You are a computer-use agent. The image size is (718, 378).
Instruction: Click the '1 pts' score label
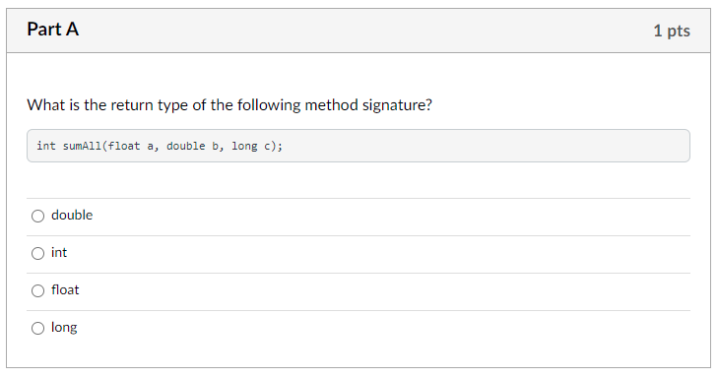tap(672, 31)
